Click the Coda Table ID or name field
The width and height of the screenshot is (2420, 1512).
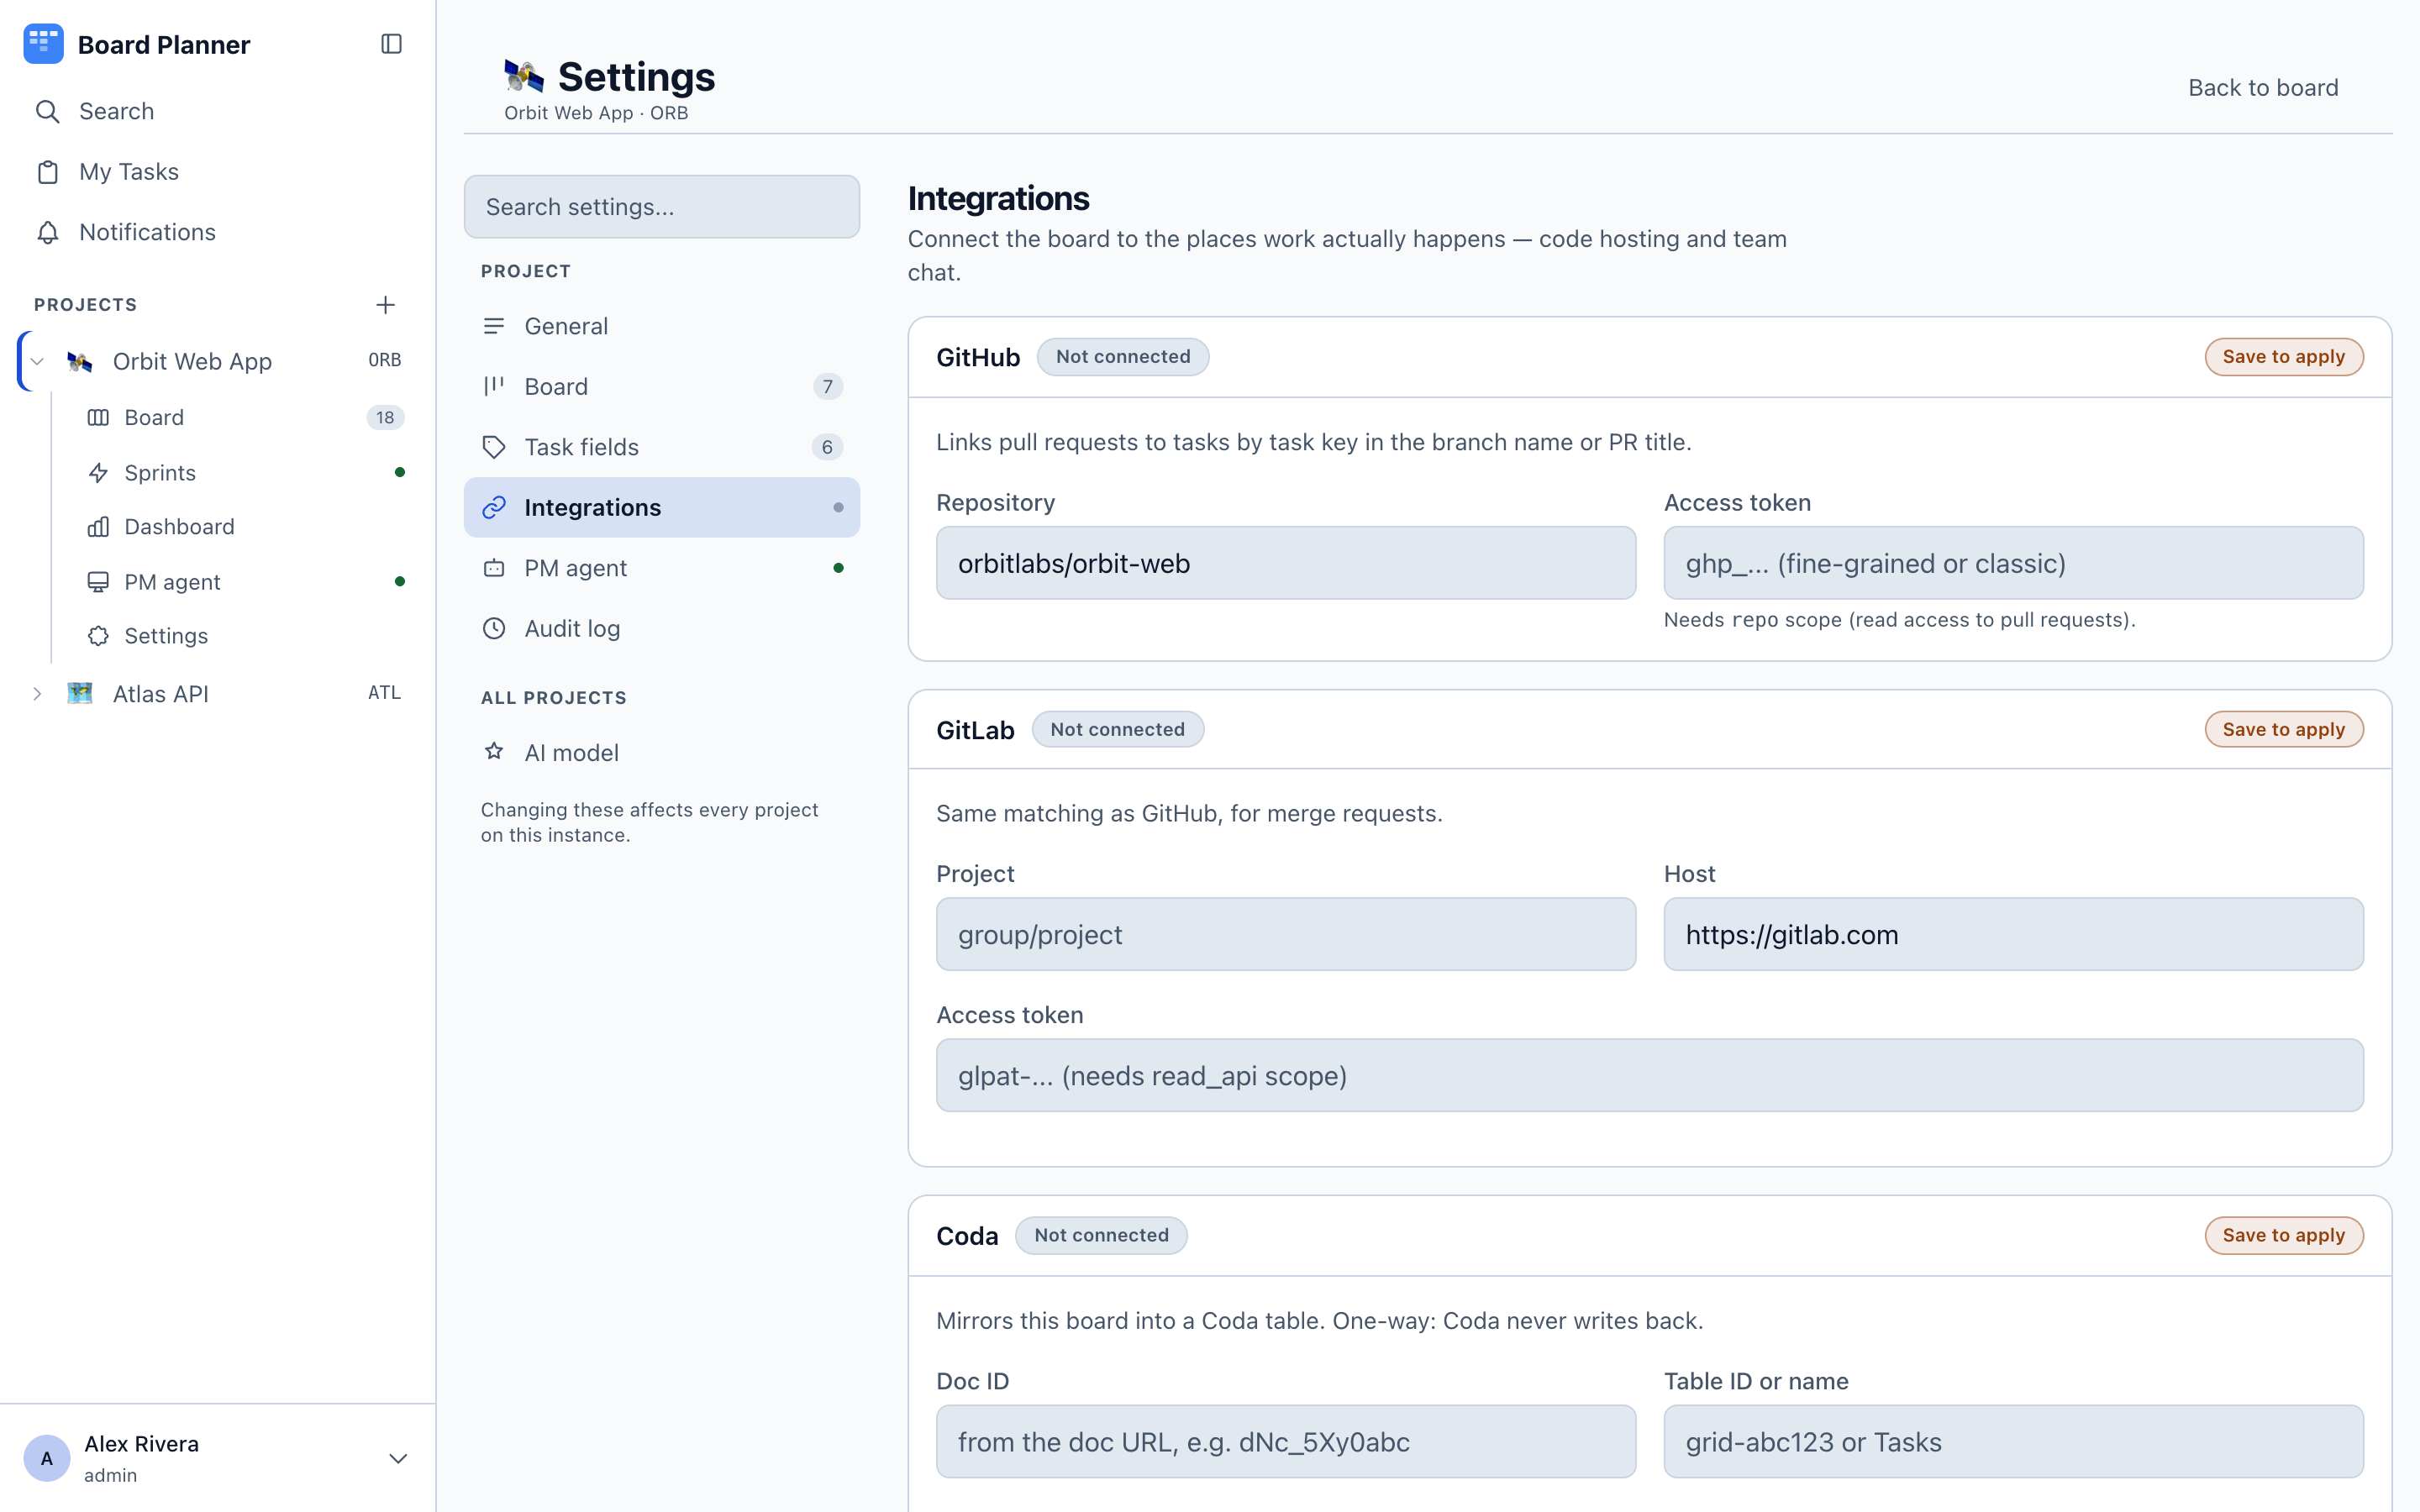coord(2014,1441)
